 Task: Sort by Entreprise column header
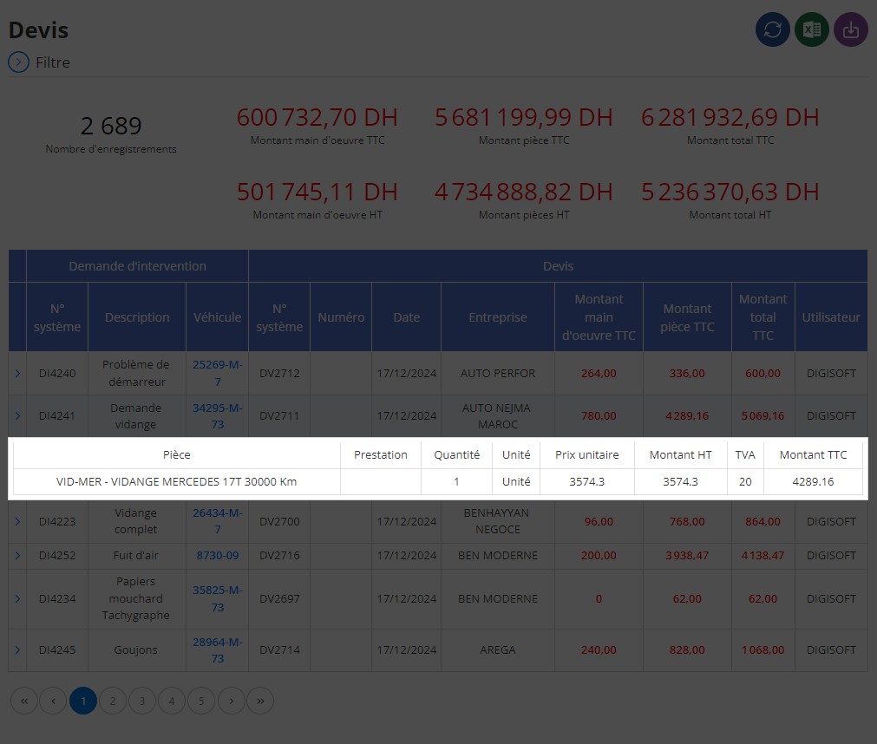[x=498, y=317]
